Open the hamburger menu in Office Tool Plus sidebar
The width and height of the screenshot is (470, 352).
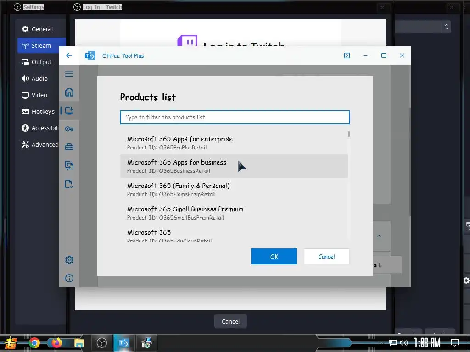(x=69, y=74)
